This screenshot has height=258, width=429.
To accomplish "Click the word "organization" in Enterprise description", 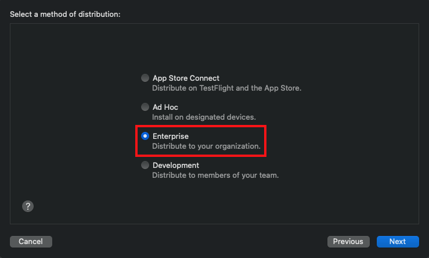I will (x=238, y=146).
